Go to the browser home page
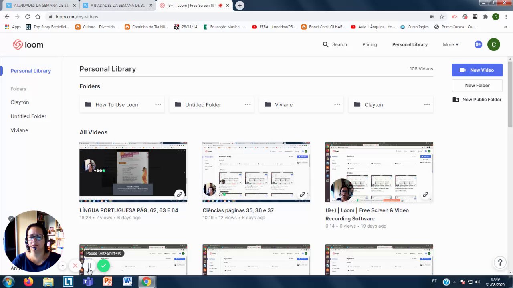This screenshot has height=288, width=513. coord(38,16)
